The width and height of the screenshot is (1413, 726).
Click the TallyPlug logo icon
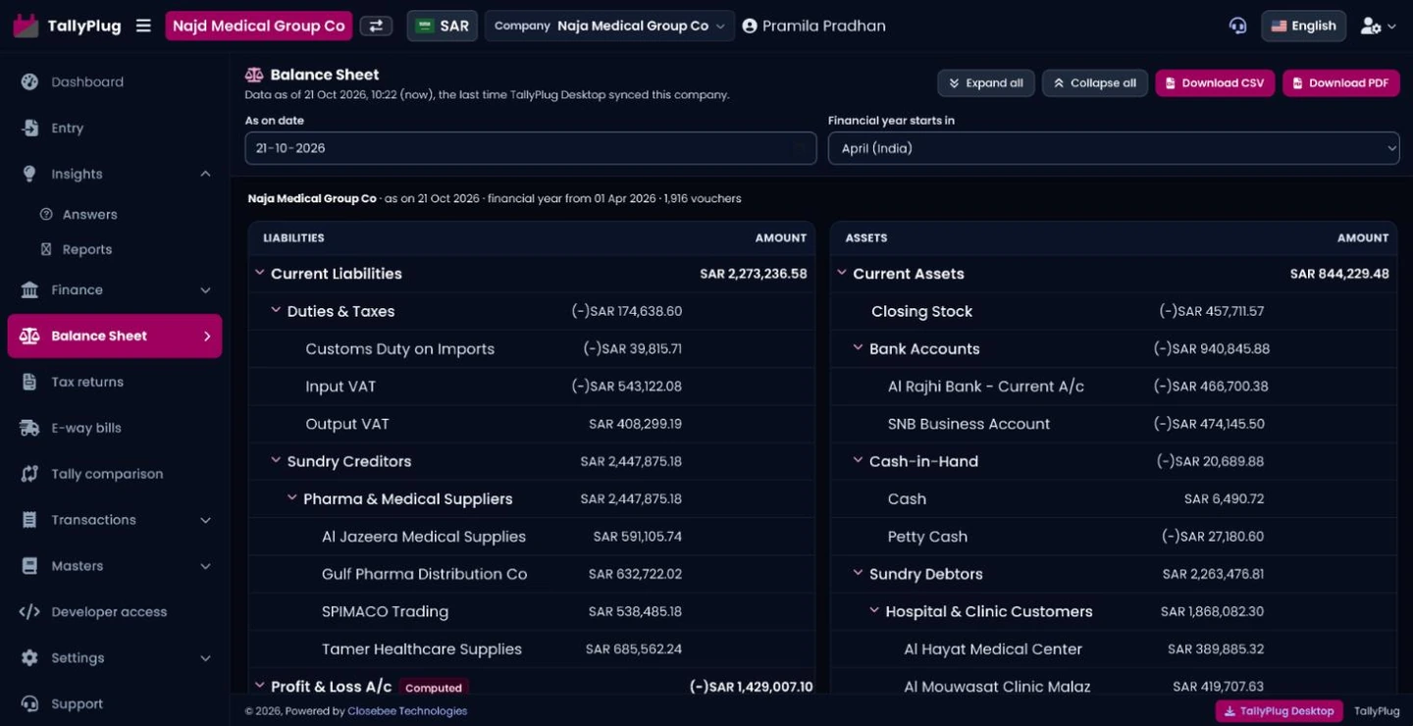pos(26,26)
